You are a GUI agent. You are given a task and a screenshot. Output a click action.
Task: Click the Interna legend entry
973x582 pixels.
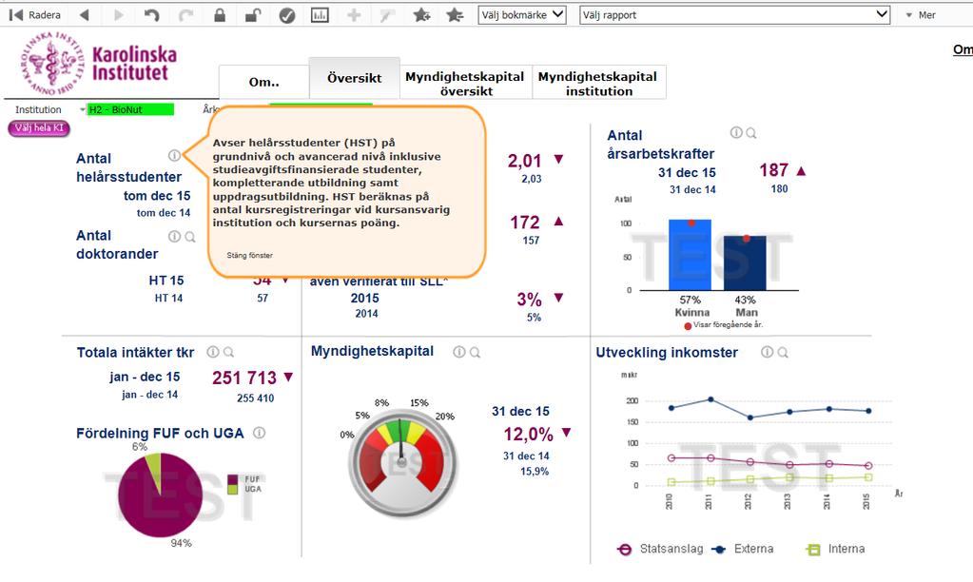click(835, 549)
